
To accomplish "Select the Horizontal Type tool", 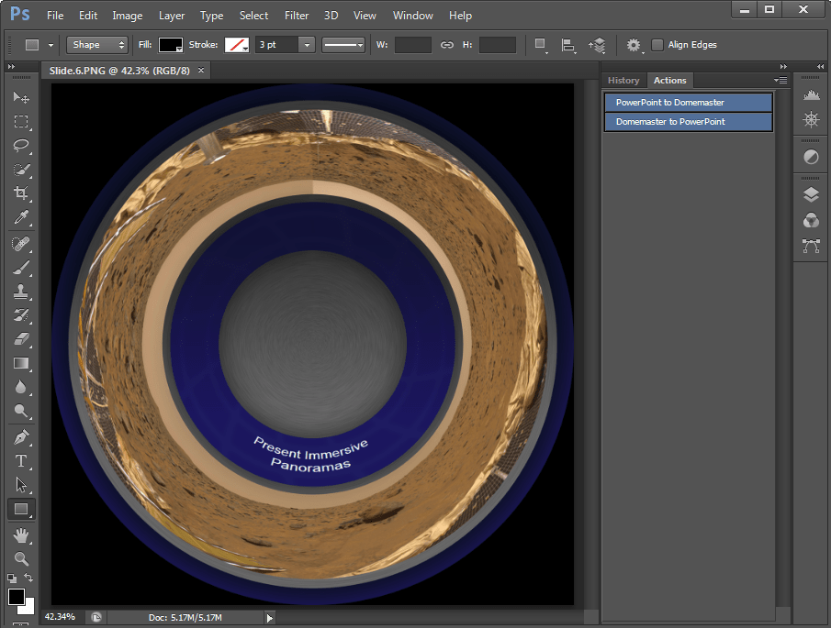I will tap(21, 460).
